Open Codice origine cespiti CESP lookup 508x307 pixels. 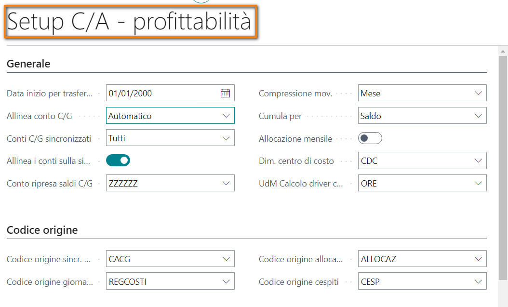pos(478,281)
